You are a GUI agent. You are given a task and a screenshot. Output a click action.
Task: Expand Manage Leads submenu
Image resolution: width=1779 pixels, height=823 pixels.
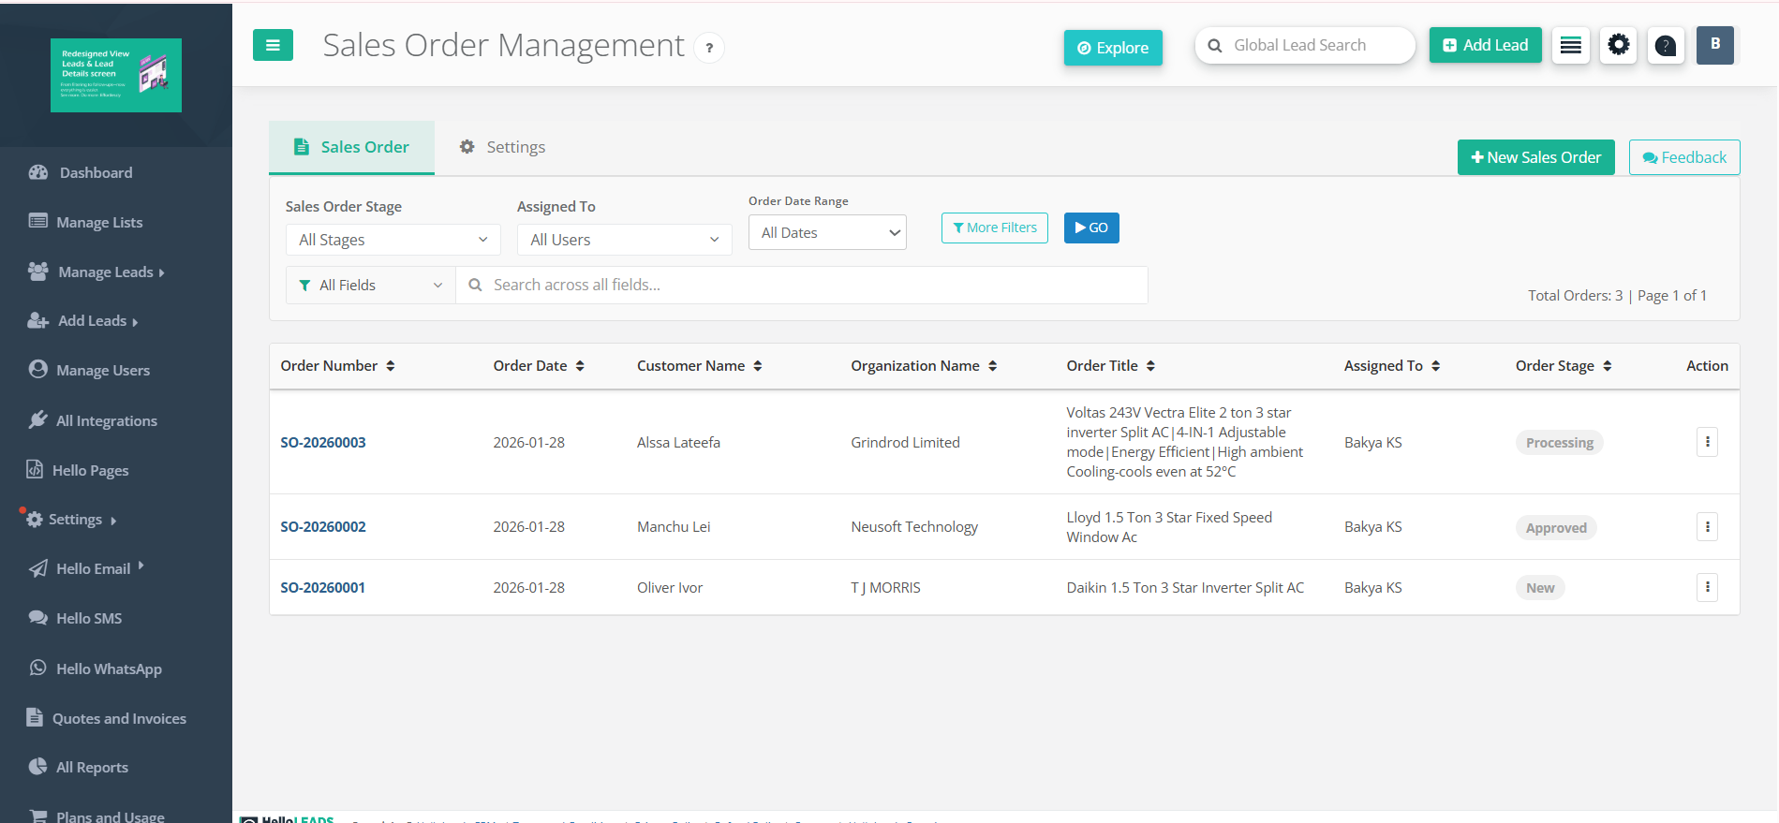coord(96,272)
